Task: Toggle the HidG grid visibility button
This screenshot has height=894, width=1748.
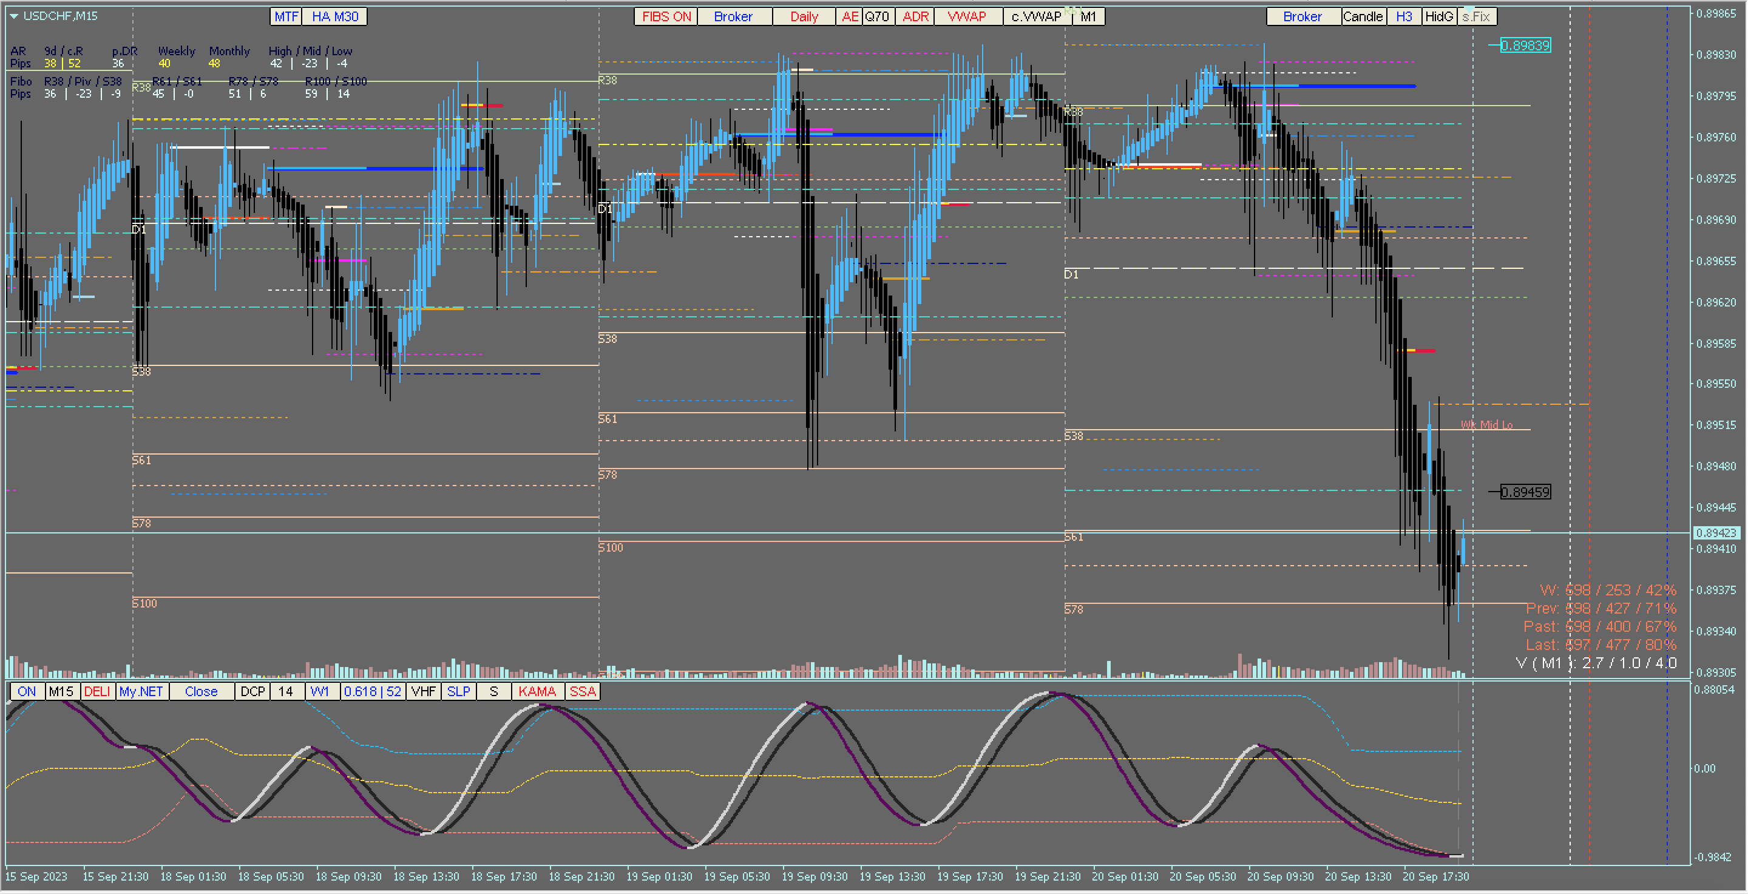Action: (1438, 16)
